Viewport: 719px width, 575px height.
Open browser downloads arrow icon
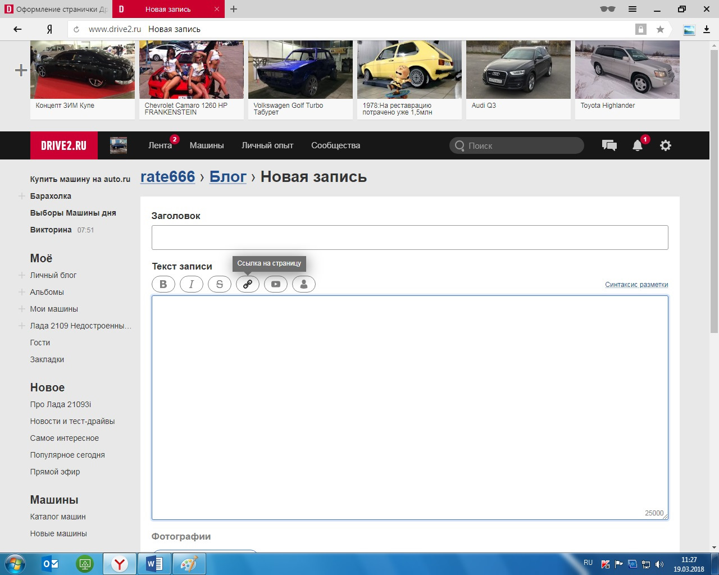point(707,29)
